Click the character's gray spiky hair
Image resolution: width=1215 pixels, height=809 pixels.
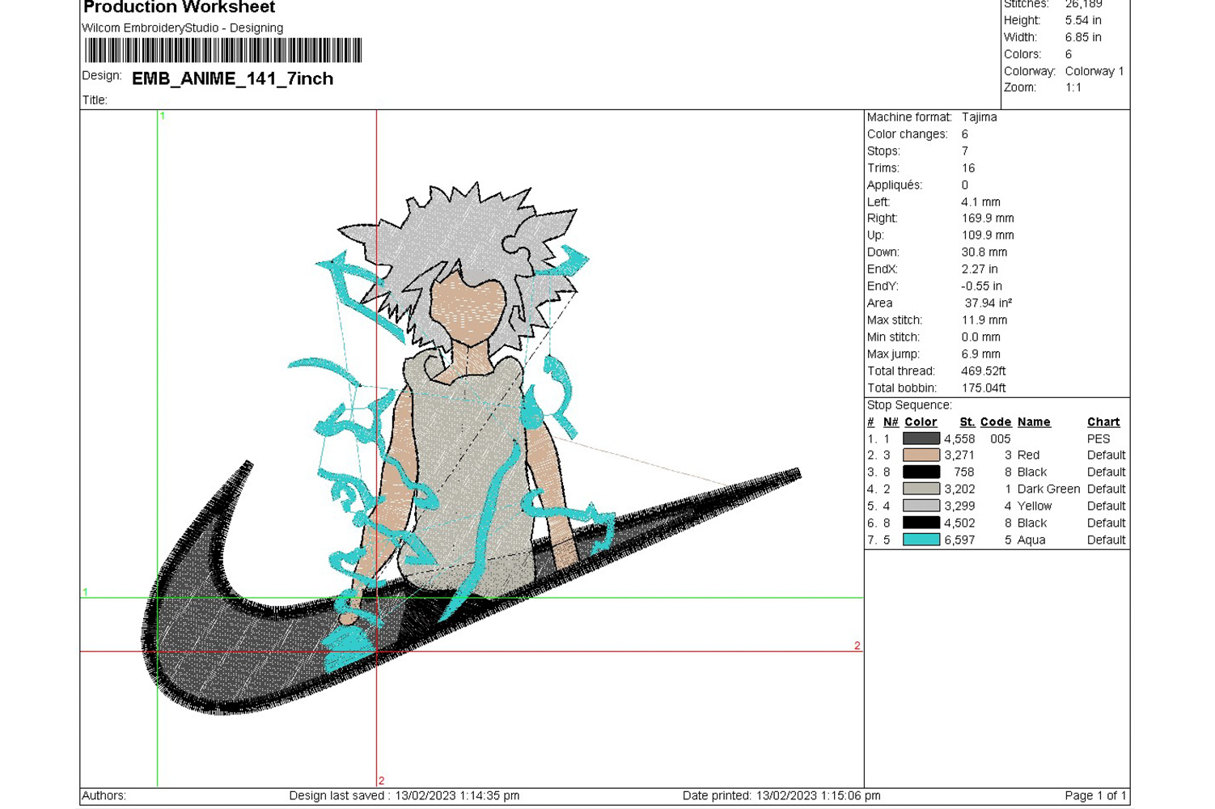453,235
